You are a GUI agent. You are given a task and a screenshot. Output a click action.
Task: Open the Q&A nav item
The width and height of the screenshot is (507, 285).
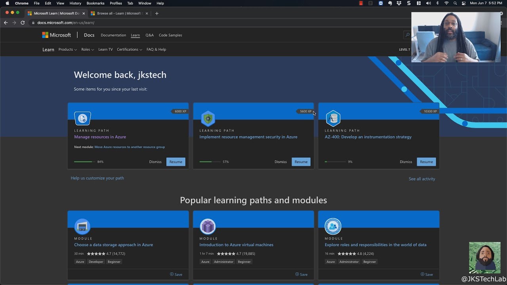pyautogui.click(x=149, y=35)
